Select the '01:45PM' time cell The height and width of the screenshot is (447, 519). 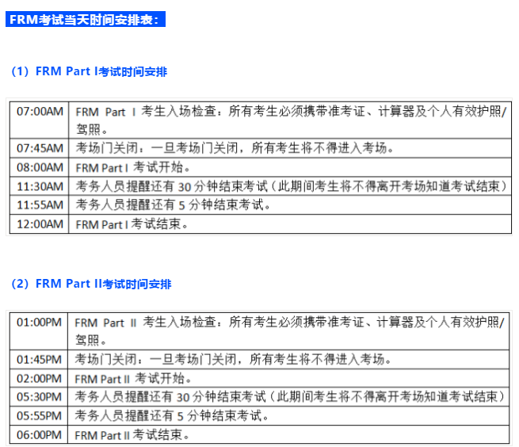pos(39,359)
